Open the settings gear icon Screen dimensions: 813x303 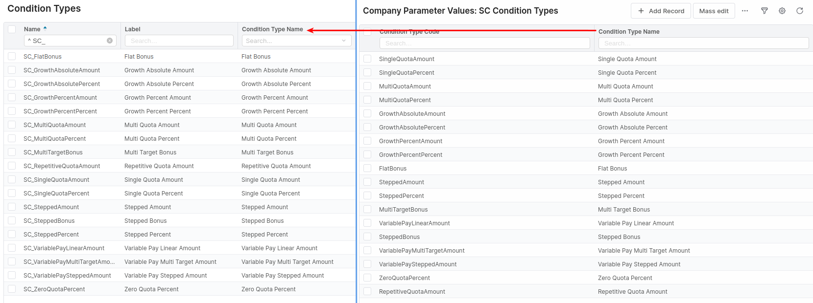tap(782, 11)
